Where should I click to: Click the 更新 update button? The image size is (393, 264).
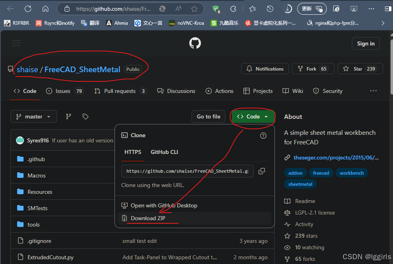pos(312,9)
